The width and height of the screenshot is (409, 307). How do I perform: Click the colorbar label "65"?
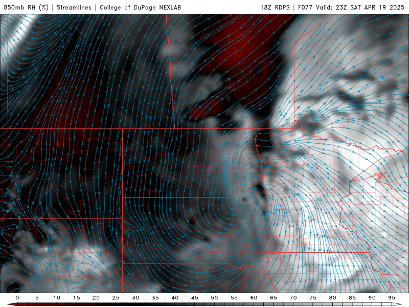tap(274, 298)
